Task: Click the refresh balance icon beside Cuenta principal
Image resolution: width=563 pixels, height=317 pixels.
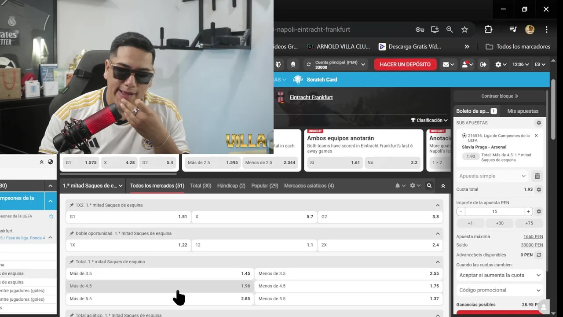Action: [309, 64]
